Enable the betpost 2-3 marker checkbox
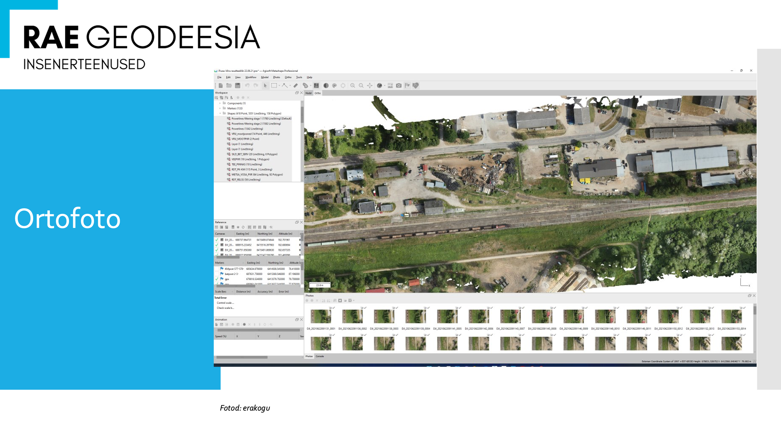Viewport: 781px width, 439px height. pyautogui.click(x=217, y=274)
